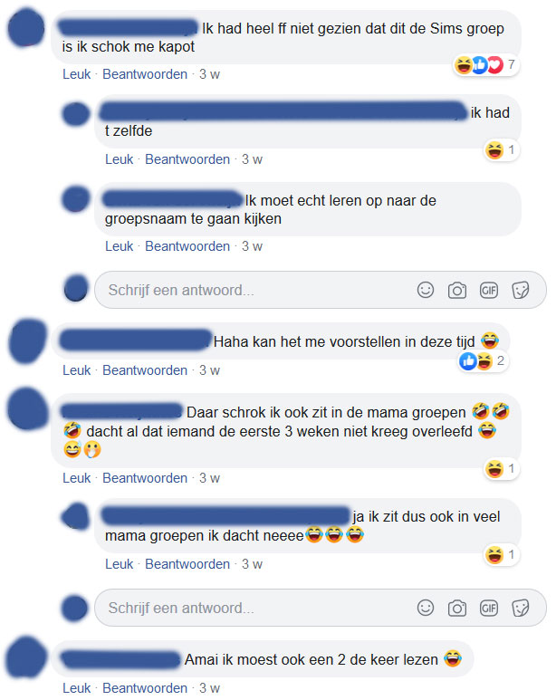Attach a photo in second reply box
556x700 pixels.
coord(457,608)
